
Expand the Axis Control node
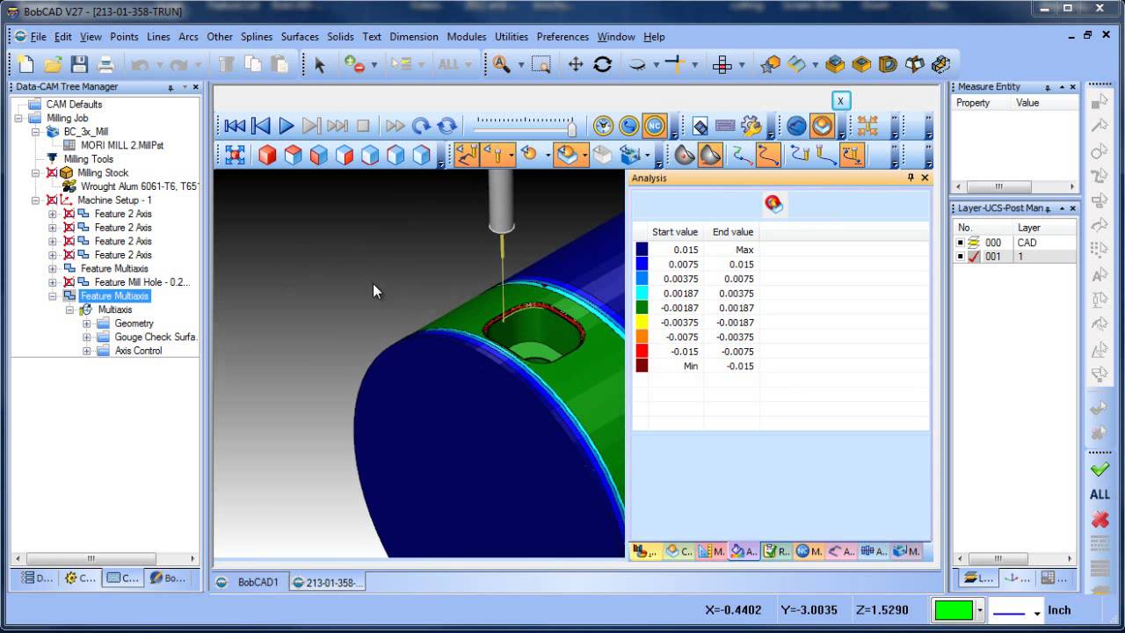(87, 351)
